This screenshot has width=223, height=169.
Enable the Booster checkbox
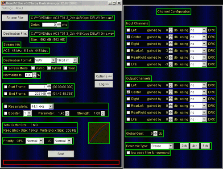(6, 113)
